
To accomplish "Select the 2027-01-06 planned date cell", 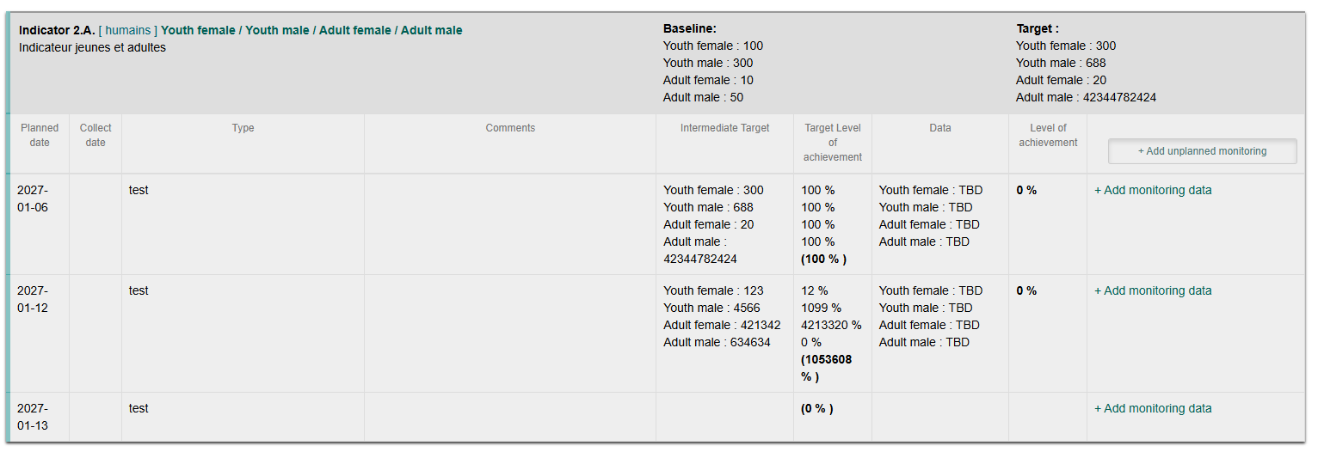I will click(33, 199).
